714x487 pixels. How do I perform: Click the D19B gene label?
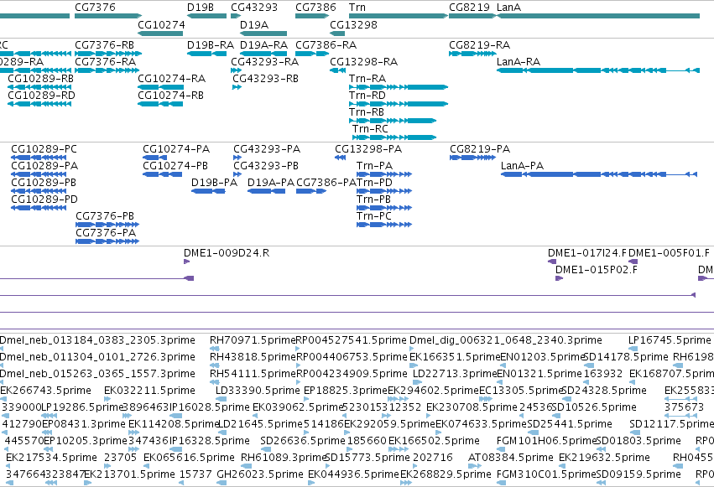(x=201, y=8)
